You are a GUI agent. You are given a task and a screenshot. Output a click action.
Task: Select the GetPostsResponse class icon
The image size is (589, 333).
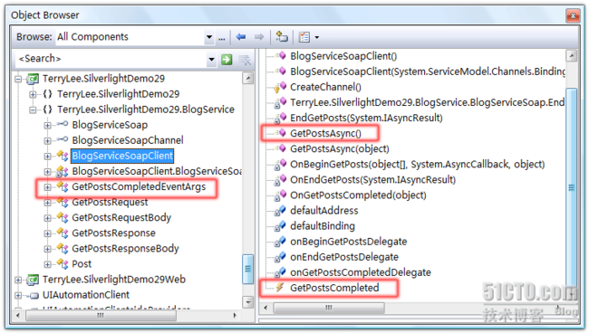pyautogui.click(x=63, y=233)
